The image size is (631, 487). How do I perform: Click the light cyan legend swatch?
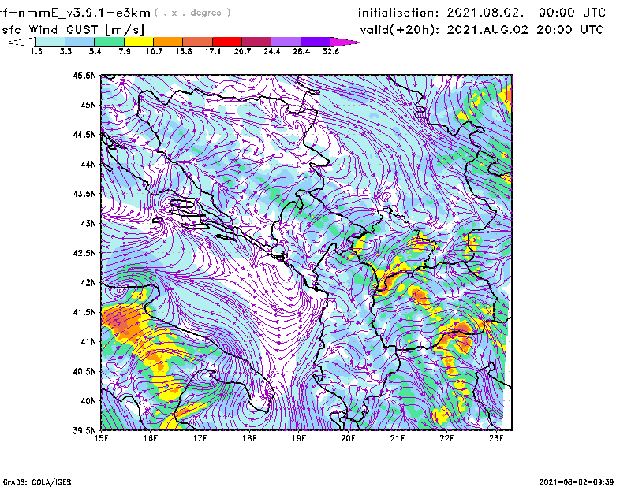coord(50,42)
